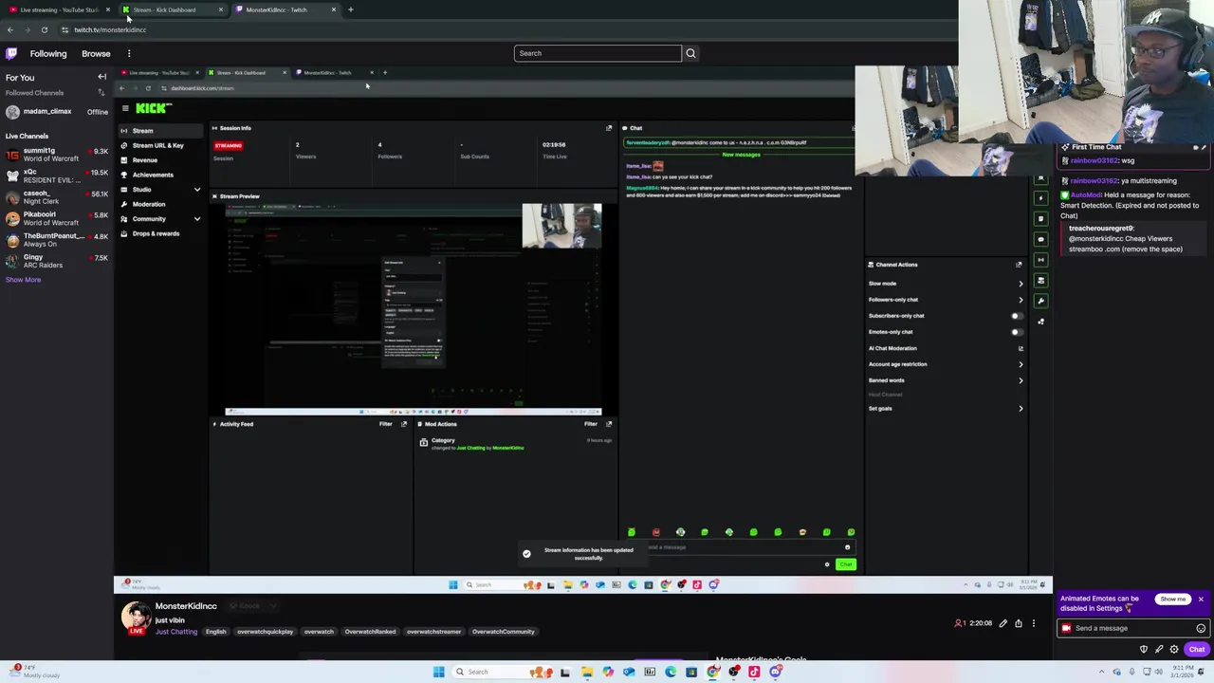Collapse the For You sidebar arrow
Screen dimensions: 1214x683
click(x=102, y=77)
